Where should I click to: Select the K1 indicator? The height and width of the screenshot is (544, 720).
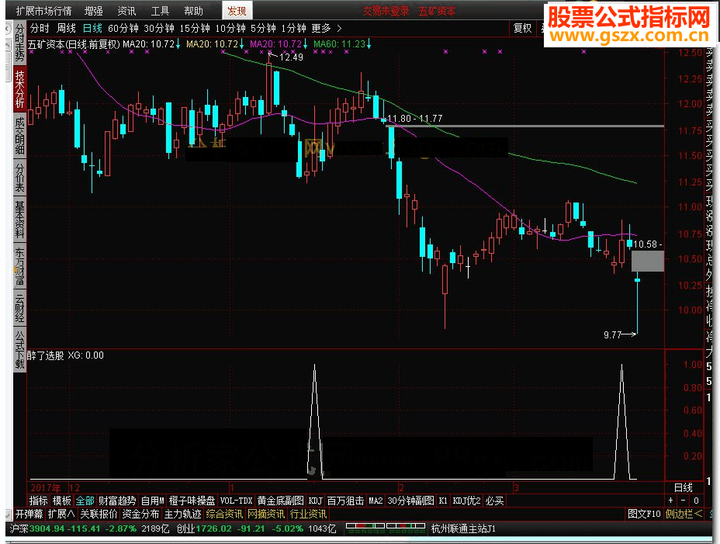(443, 501)
